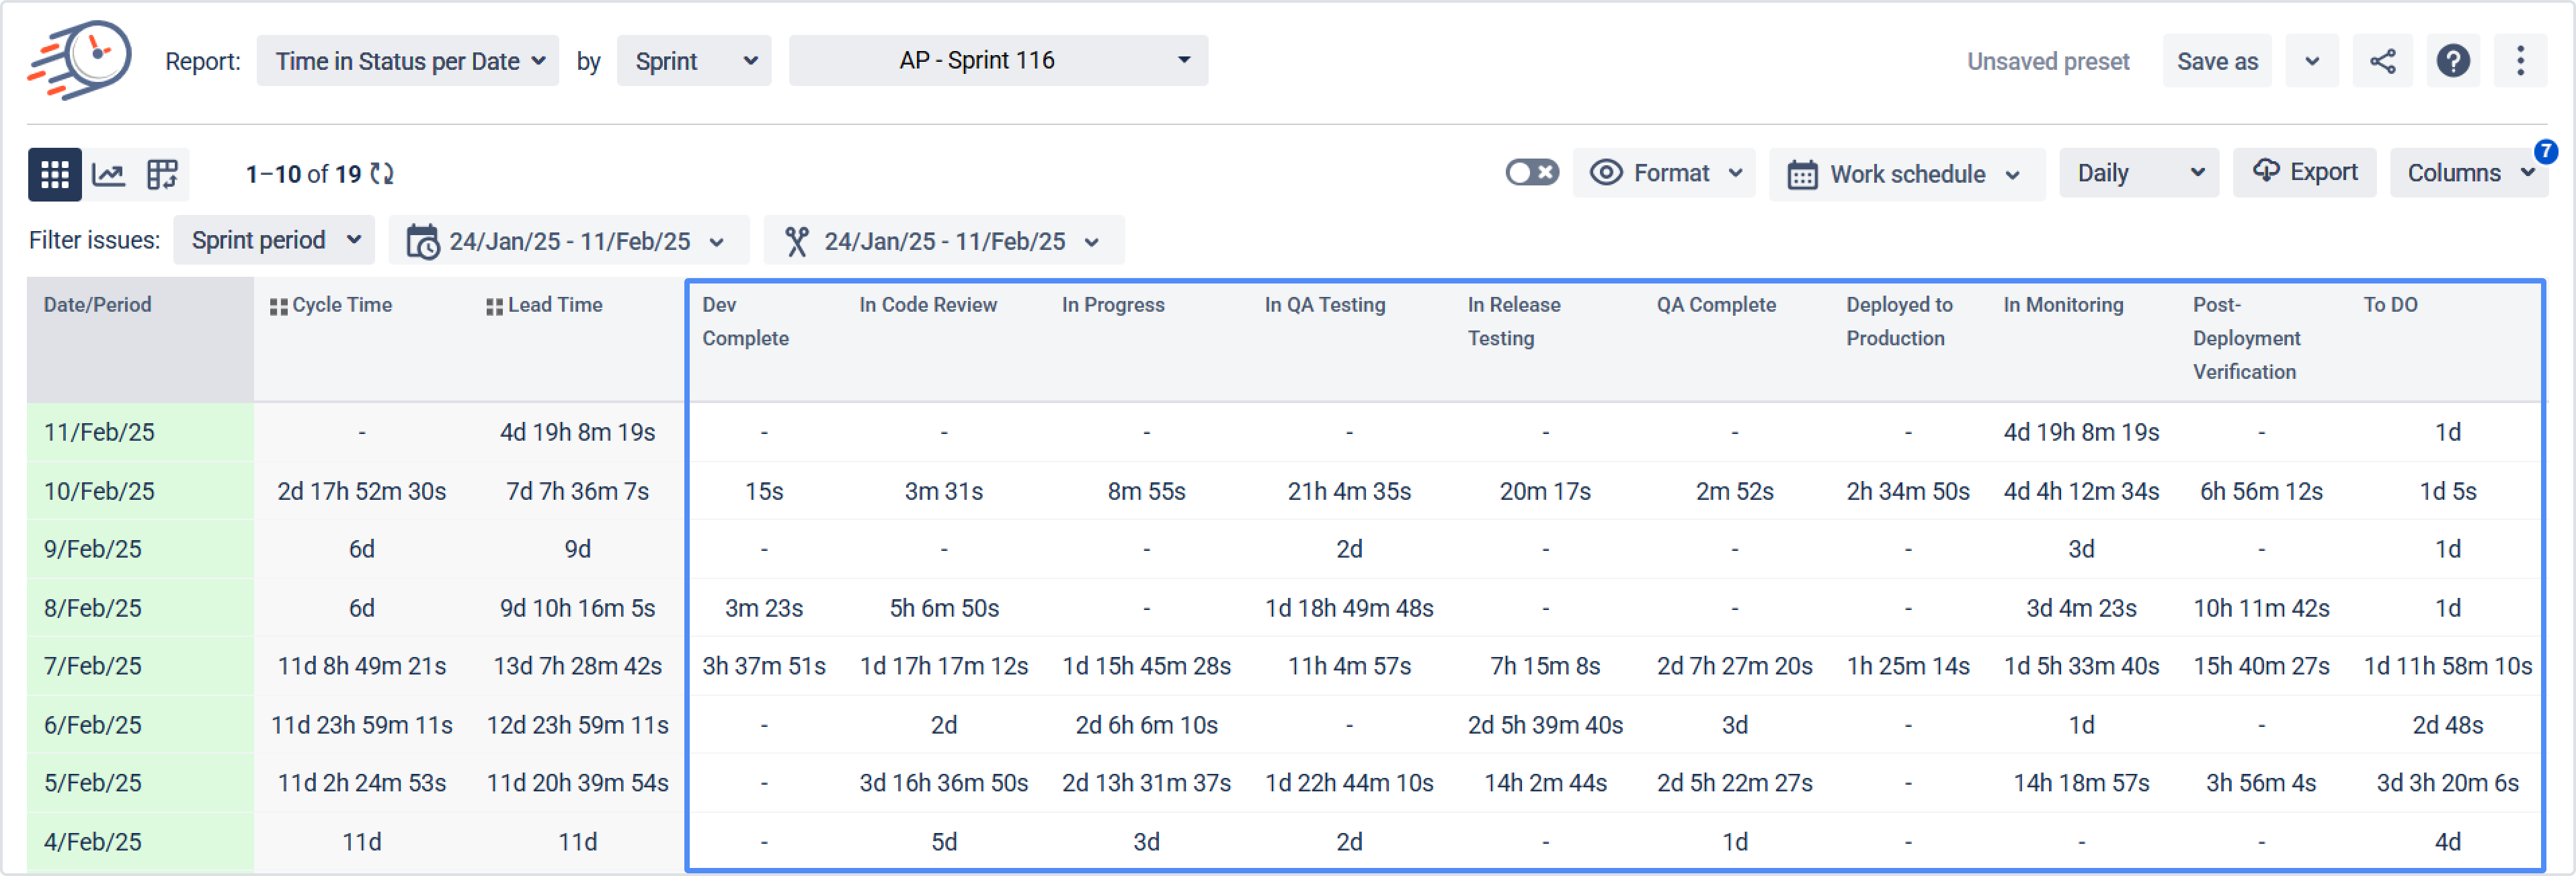This screenshot has height=876, width=2576.
Task: Sort by the Cycle Time column header
Action: click(341, 305)
